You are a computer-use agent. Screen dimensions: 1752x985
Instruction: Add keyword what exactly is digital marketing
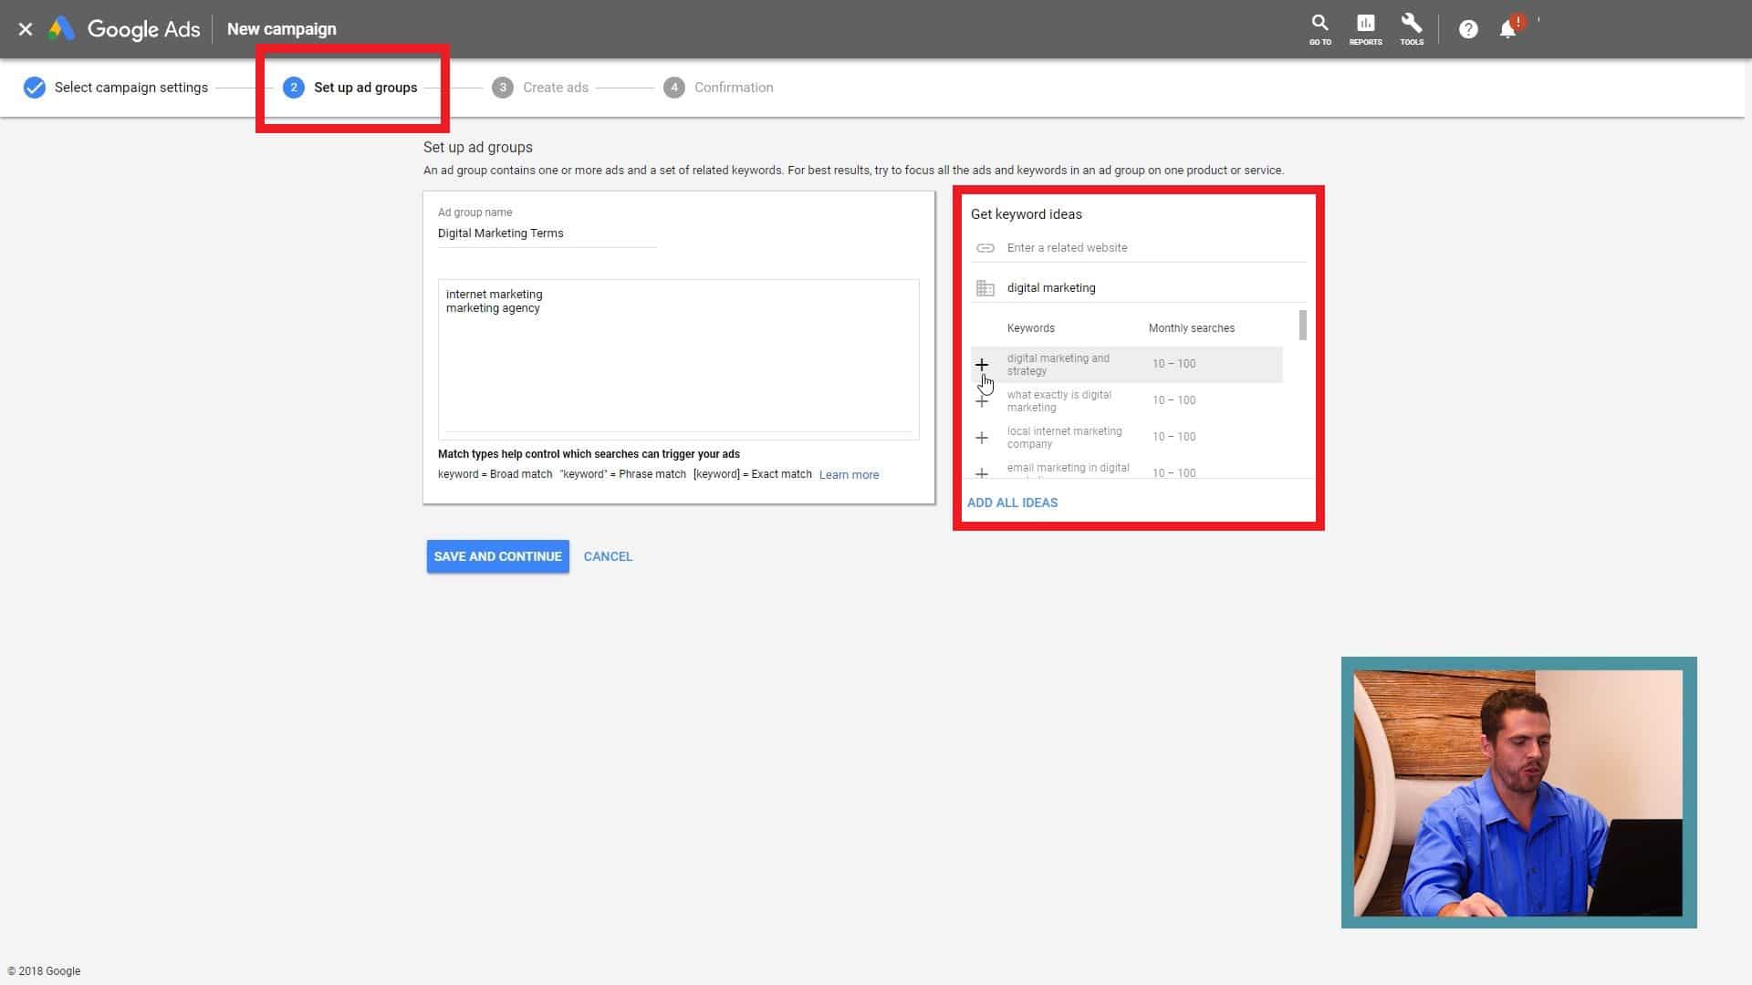982,401
